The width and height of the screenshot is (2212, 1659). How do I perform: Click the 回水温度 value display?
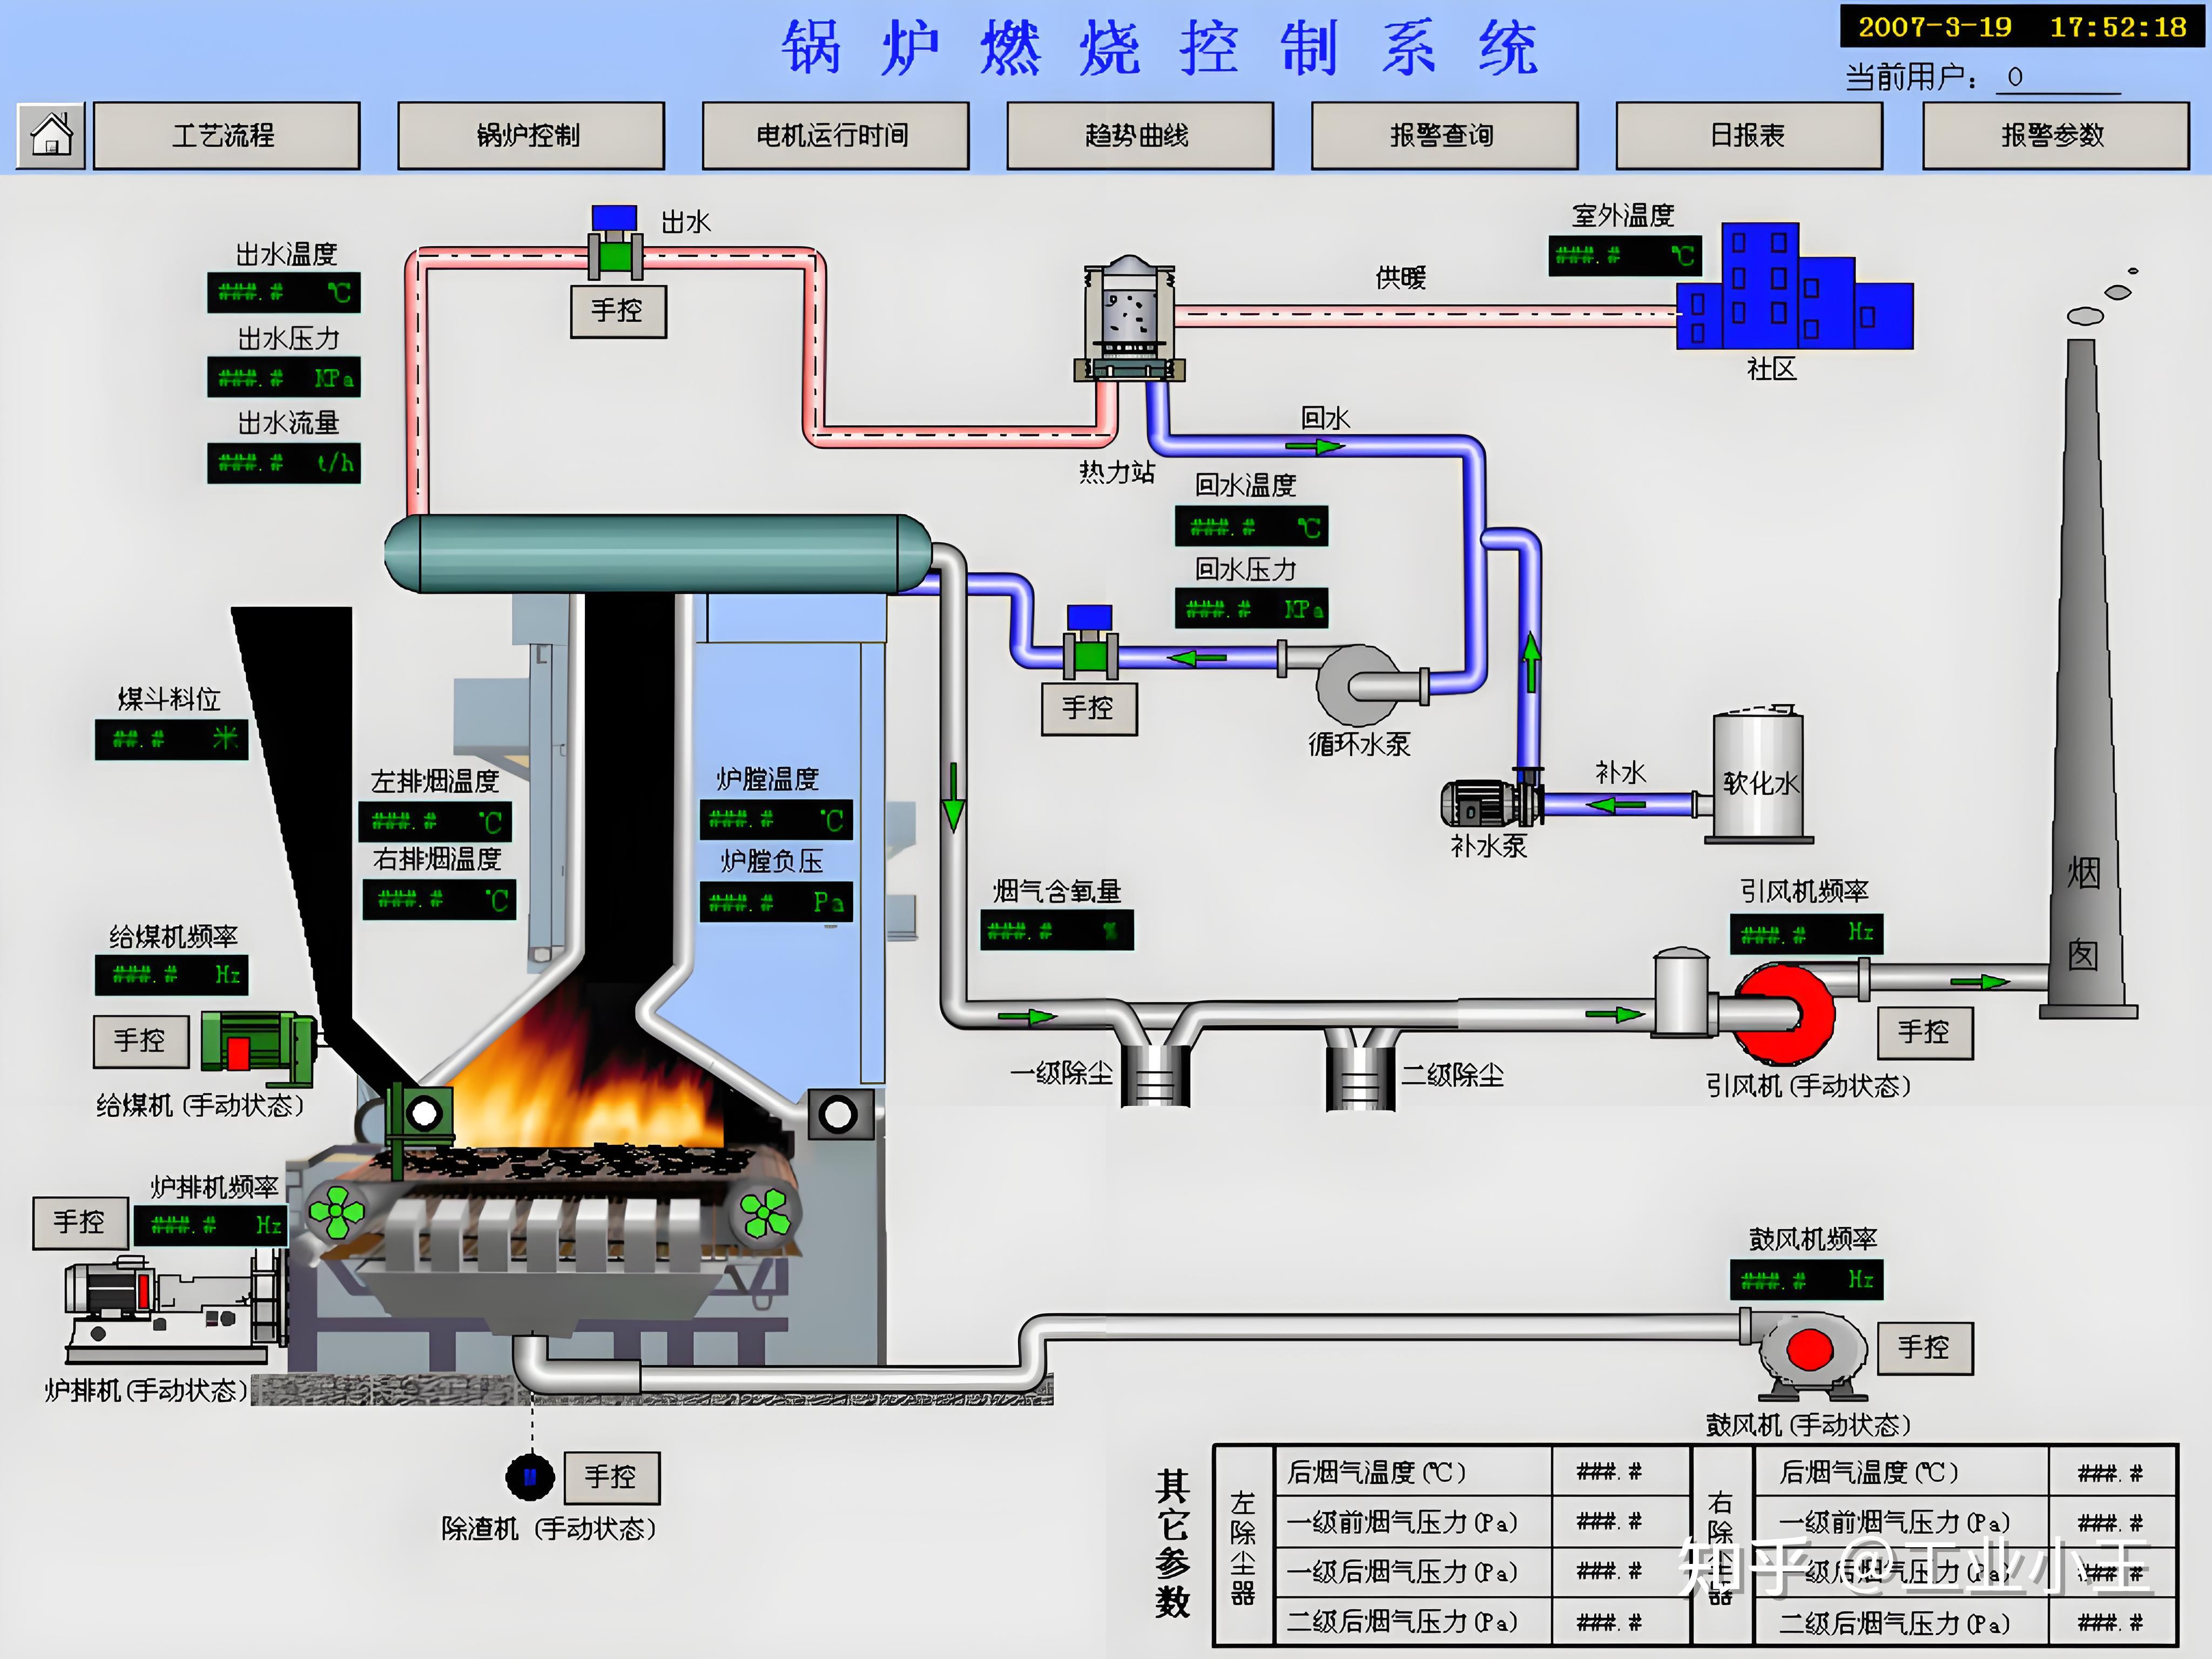1252,526
